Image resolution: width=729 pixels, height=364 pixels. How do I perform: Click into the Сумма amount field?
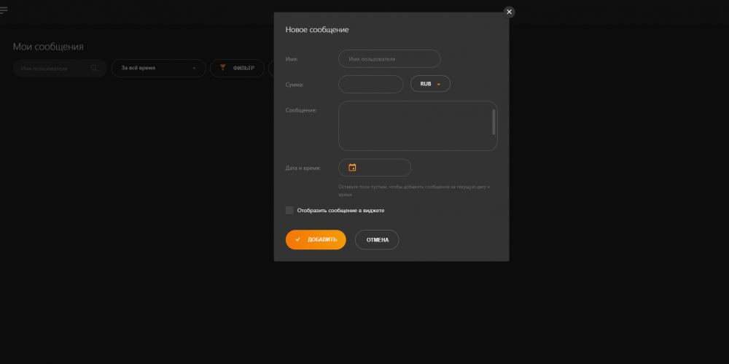(x=370, y=84)
